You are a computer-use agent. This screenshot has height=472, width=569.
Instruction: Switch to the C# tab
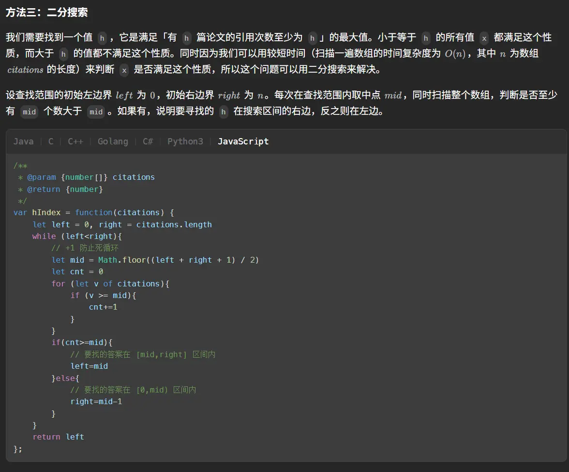tap(148, 142)
